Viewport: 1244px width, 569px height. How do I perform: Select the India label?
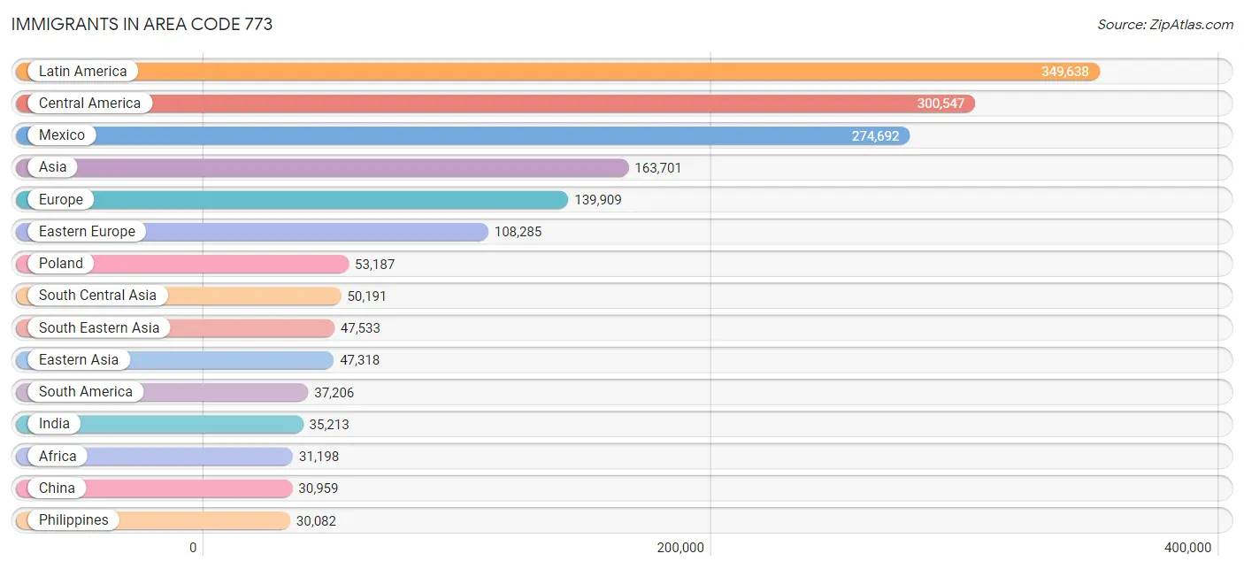click(54, 424)
